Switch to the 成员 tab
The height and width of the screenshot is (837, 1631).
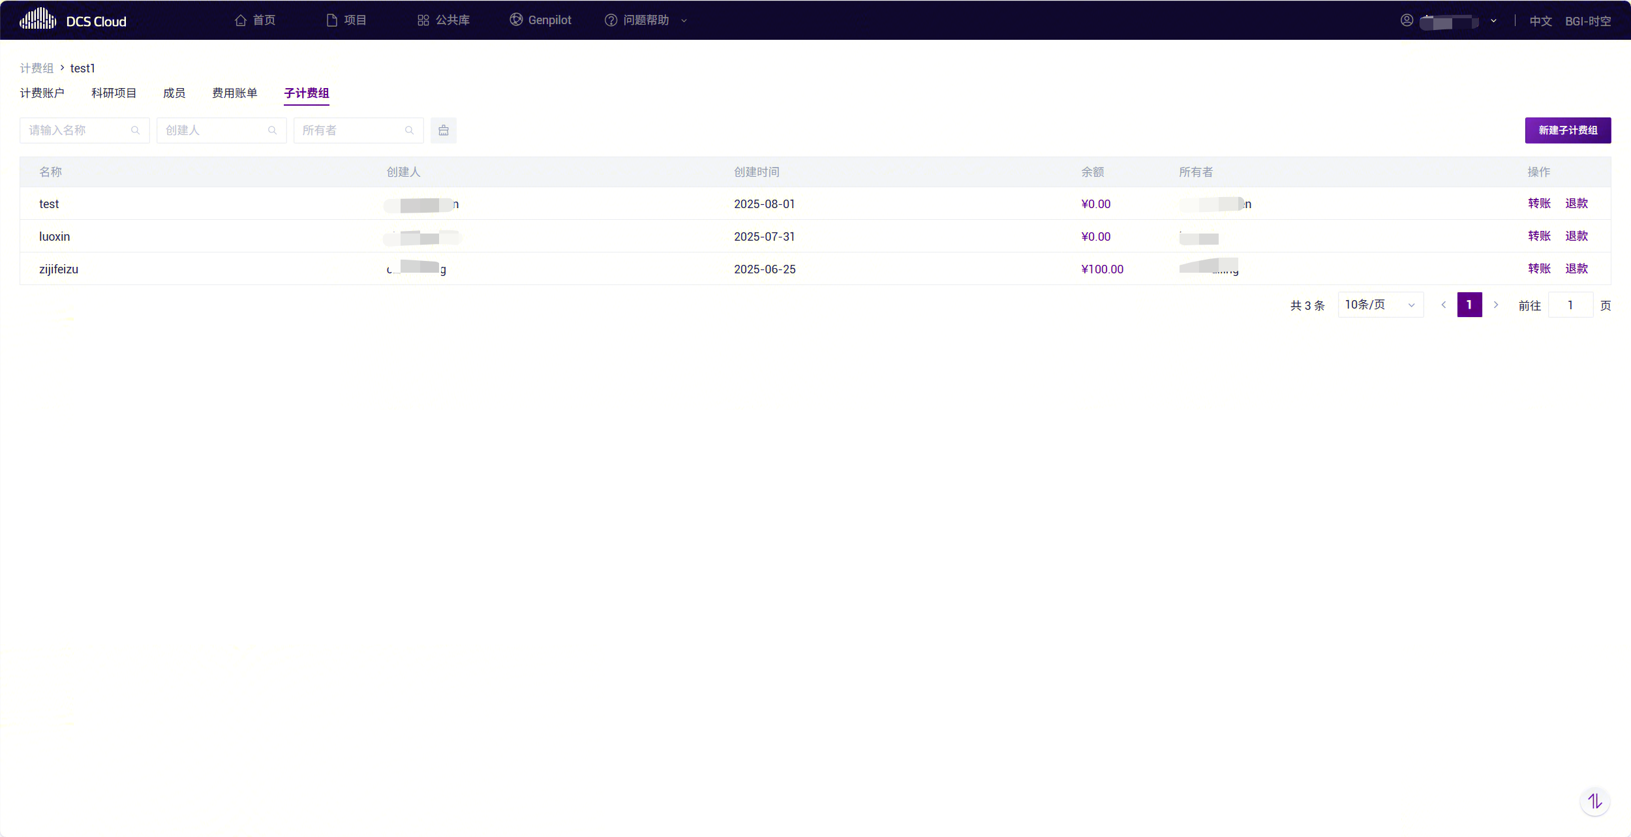pos(174,93)
